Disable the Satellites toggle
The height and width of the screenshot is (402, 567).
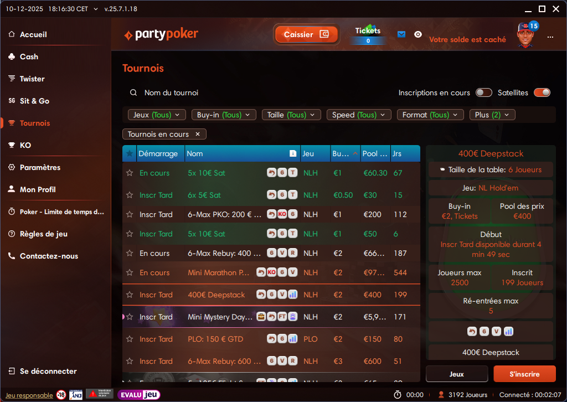click(x=542, y=92)
